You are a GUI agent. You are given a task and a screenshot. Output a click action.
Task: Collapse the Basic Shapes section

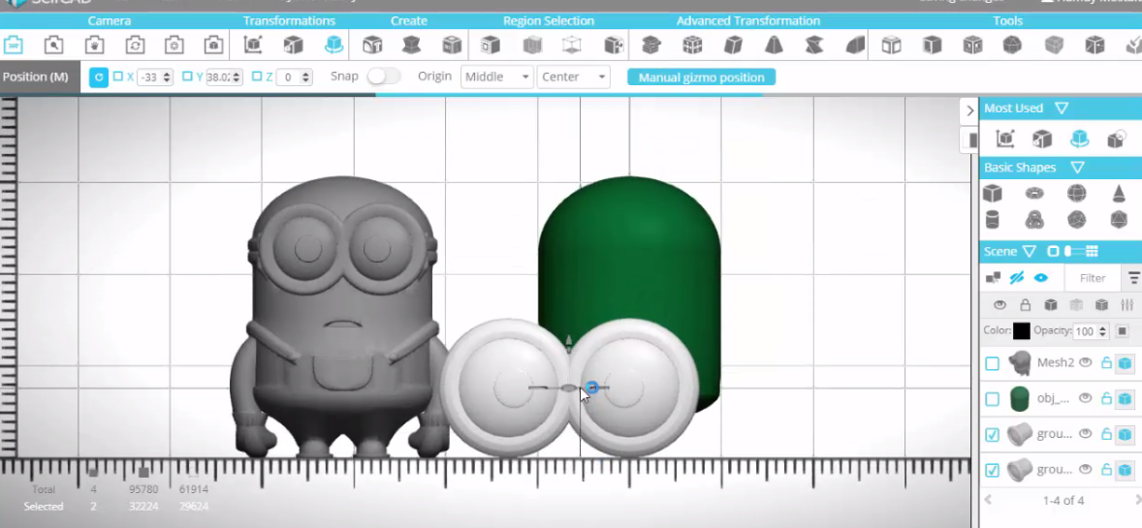pyautogui.click(x=1078, y=168)
